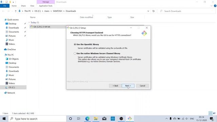Open Desktop under Quick access

13,24
